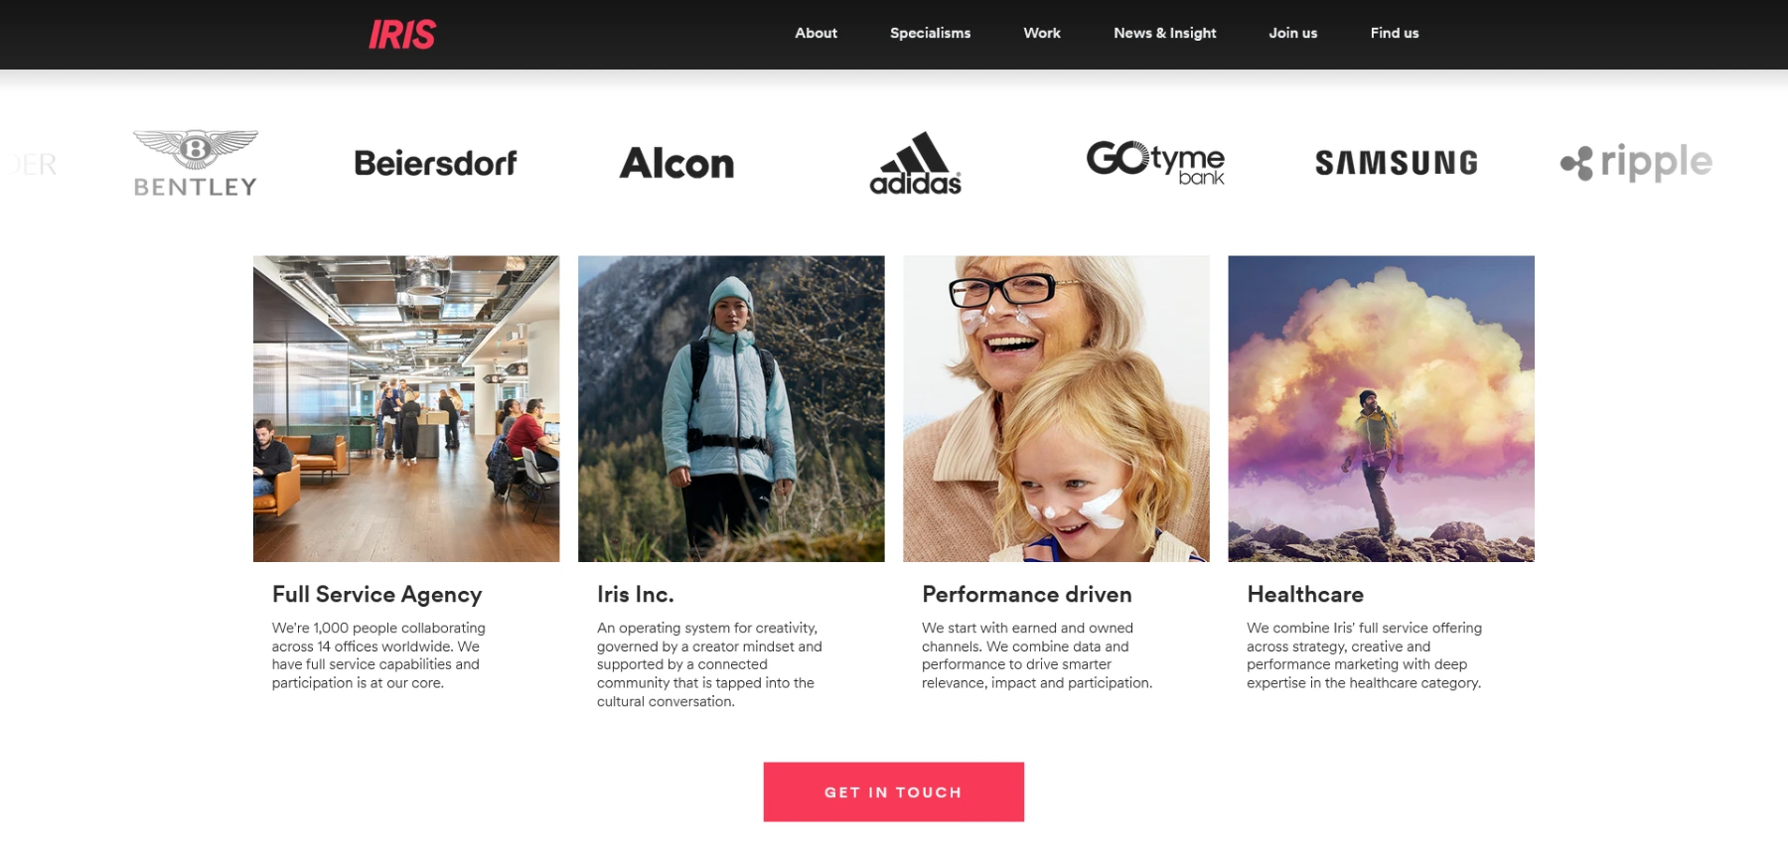
Task: Open the Specialisms menu item
Action: coord(930,33)
